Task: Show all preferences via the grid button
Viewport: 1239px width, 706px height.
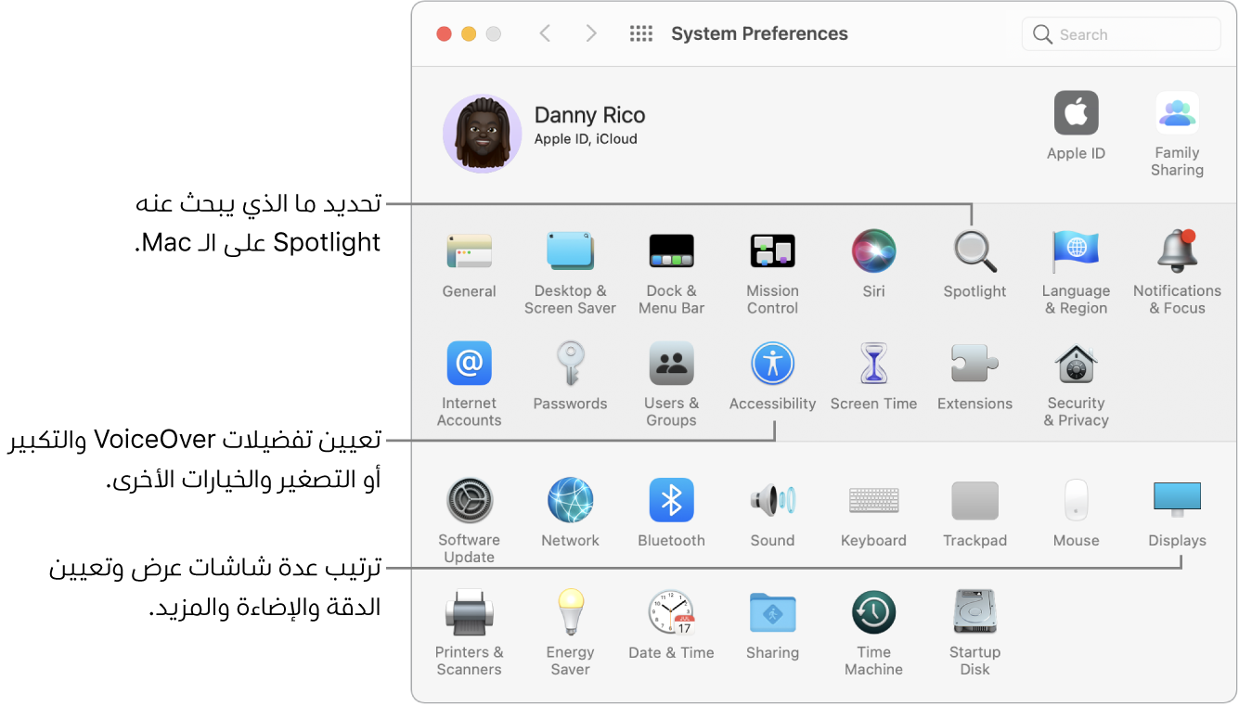Action: [x=640, y=32]
